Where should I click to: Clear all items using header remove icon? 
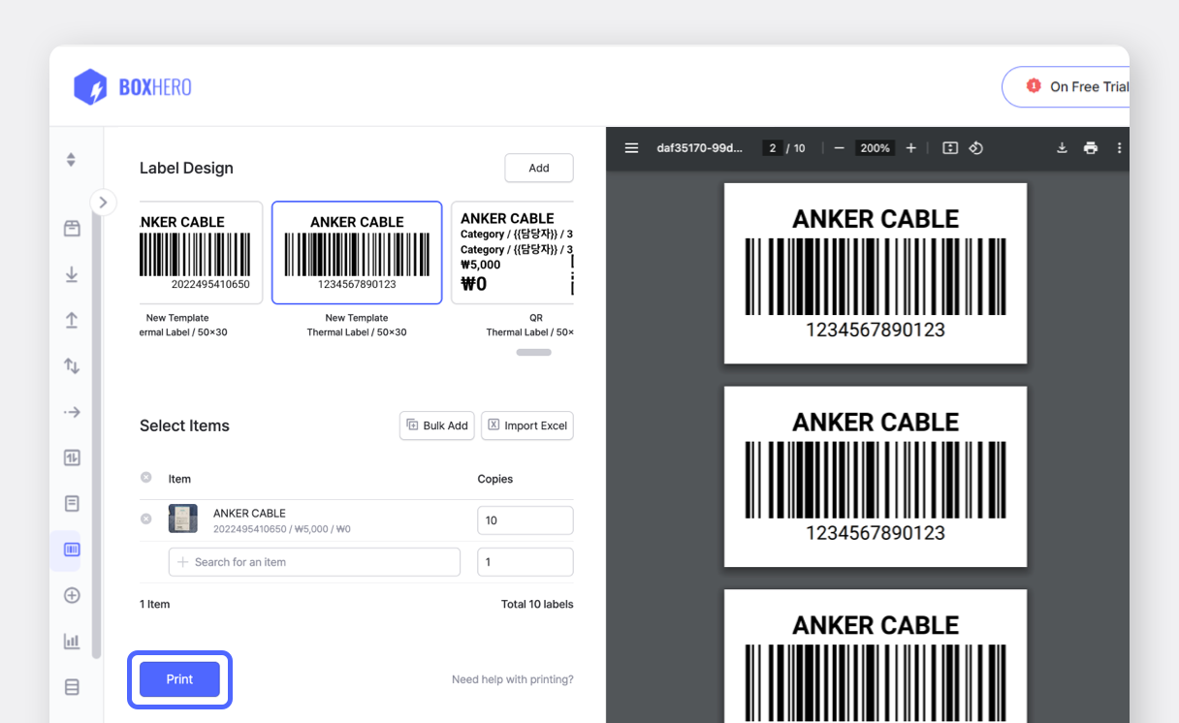click(x=146, y=478)
